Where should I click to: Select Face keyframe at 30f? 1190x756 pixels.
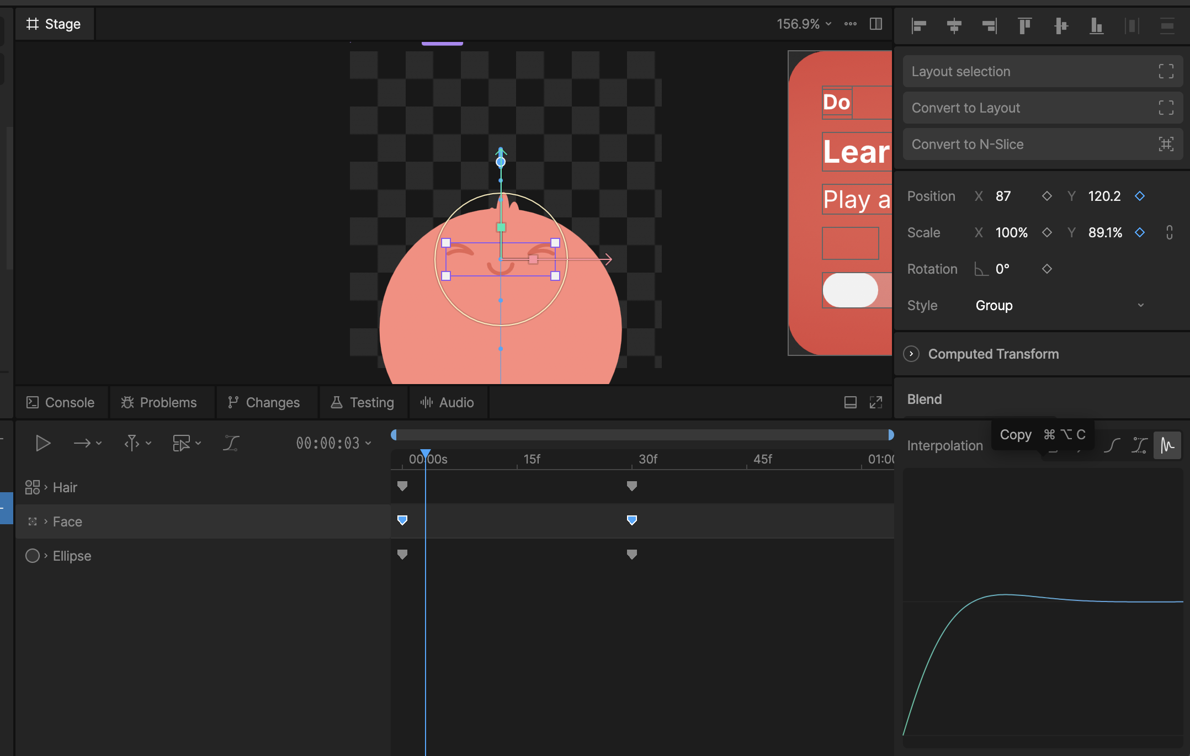pos(632,520)
